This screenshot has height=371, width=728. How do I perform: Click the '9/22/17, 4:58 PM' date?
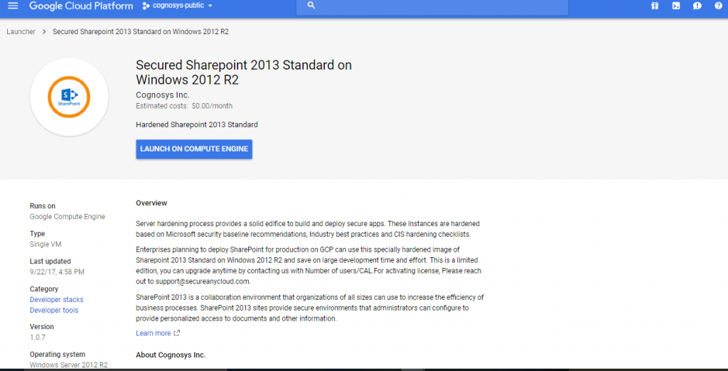click(57, 271)
